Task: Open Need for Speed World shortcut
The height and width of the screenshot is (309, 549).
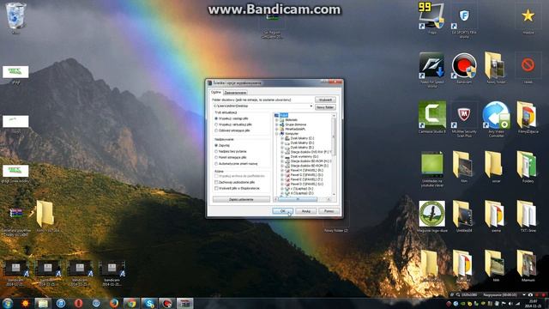Action: click(x=431, y=65)
